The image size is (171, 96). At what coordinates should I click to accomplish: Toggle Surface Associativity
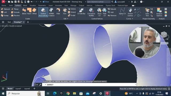tap(43, 12)
